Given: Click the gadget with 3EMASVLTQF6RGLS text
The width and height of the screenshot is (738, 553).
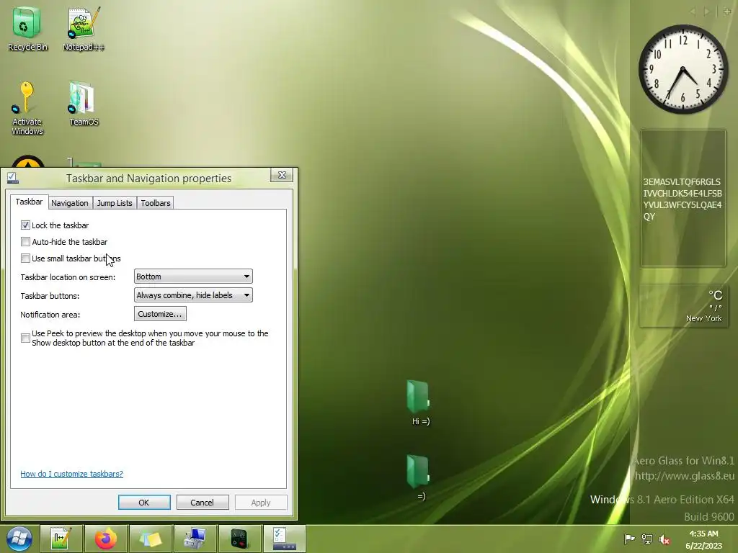Looking at the screenshot, I should coord(683,199).
